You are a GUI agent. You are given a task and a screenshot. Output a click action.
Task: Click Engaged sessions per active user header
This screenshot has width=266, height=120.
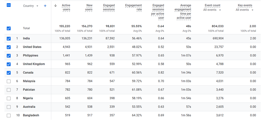[158, 12]
